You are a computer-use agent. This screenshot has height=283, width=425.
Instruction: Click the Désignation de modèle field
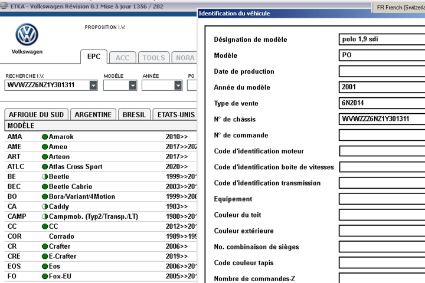click(382, 40)
